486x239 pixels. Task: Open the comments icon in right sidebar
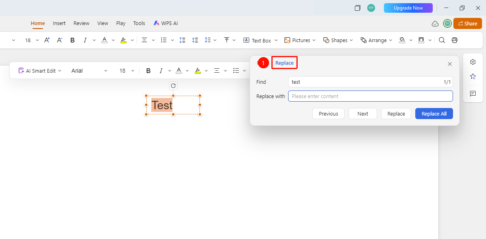tap(473, 94)
